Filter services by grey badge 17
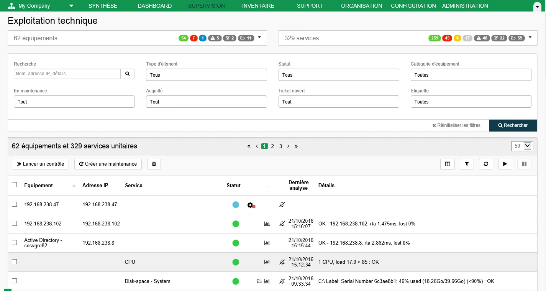Viewport: 546px width, 291px height. (x=467, y=38)
